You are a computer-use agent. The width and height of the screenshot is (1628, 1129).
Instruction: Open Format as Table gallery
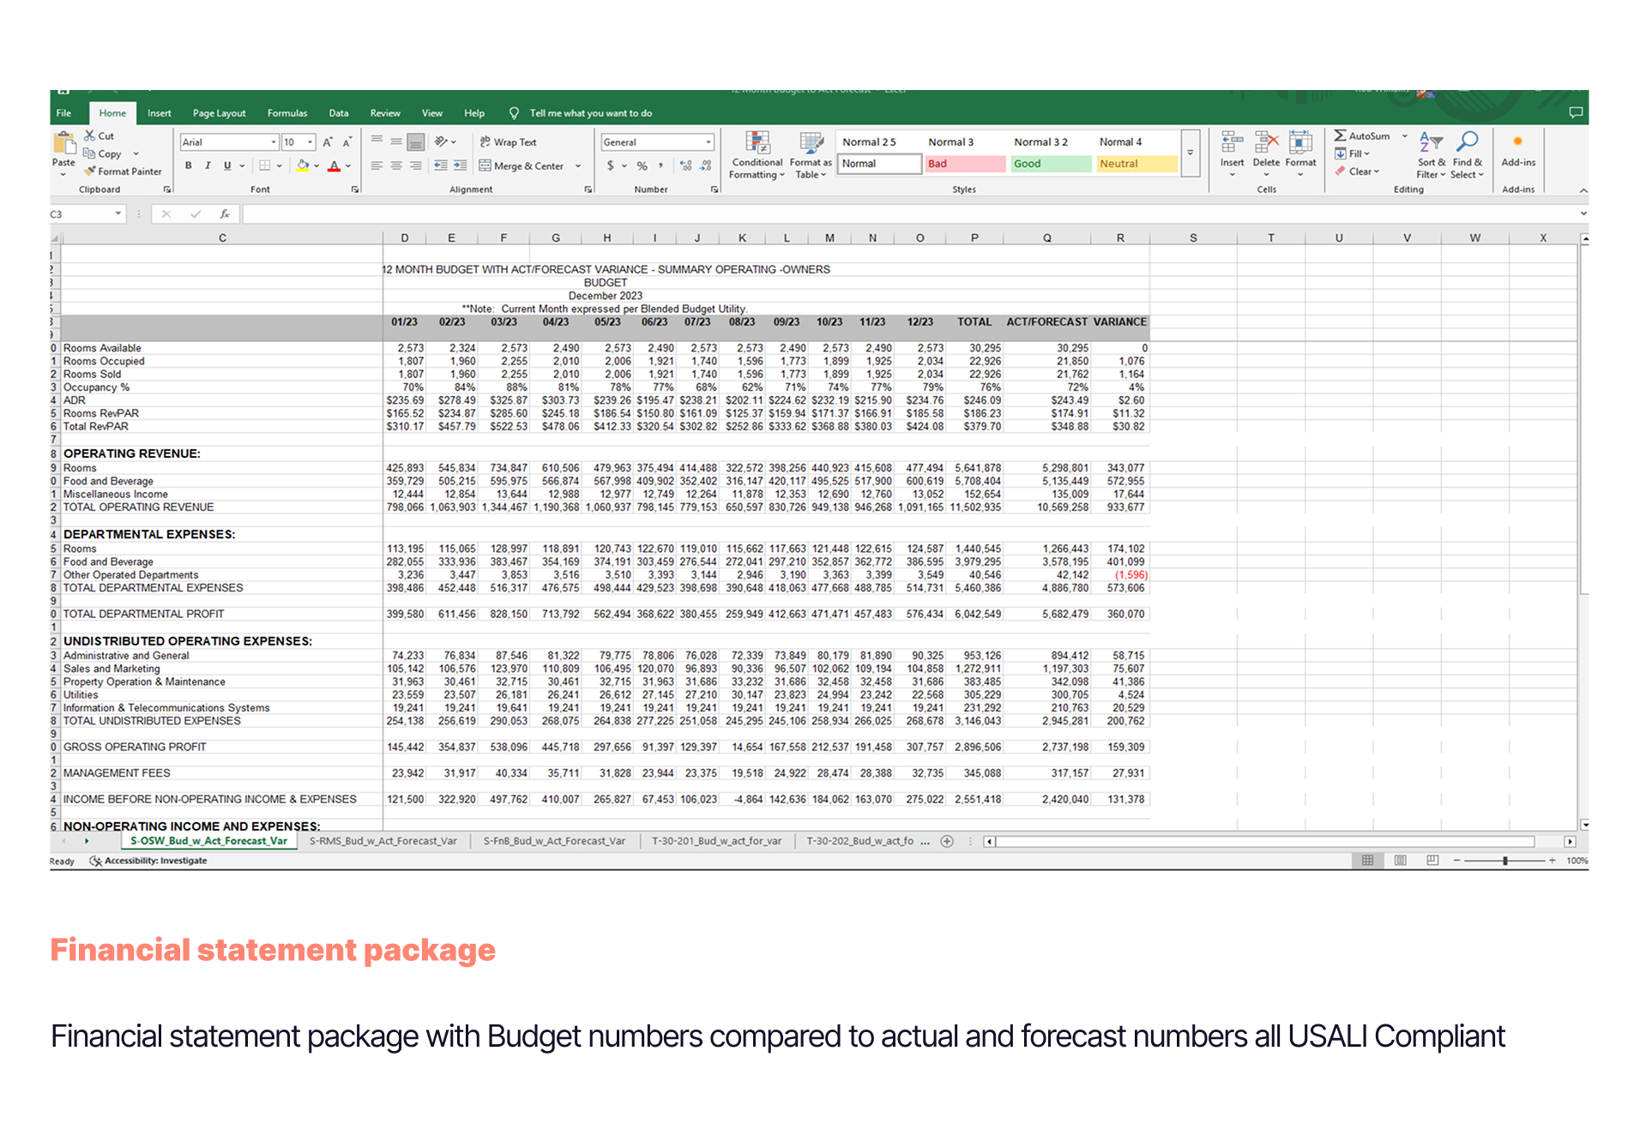pyautogui.click(x=811, y=155)
